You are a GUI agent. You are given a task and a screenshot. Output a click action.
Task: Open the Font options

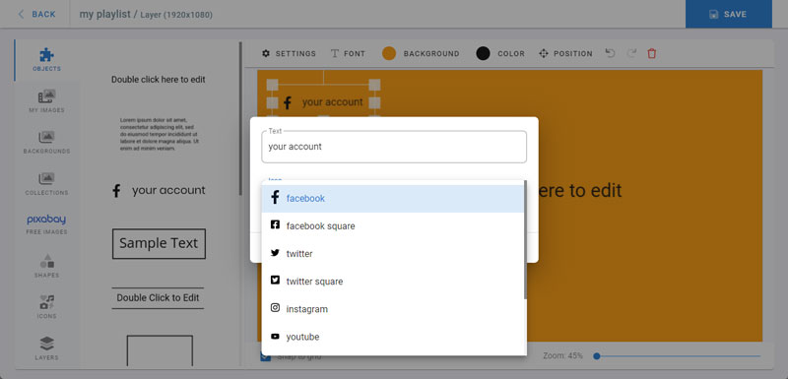(x=348, y=54)
